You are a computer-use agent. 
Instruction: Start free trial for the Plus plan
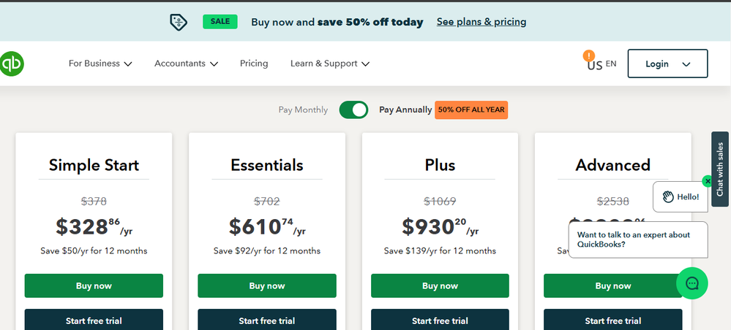pos(440,321)
